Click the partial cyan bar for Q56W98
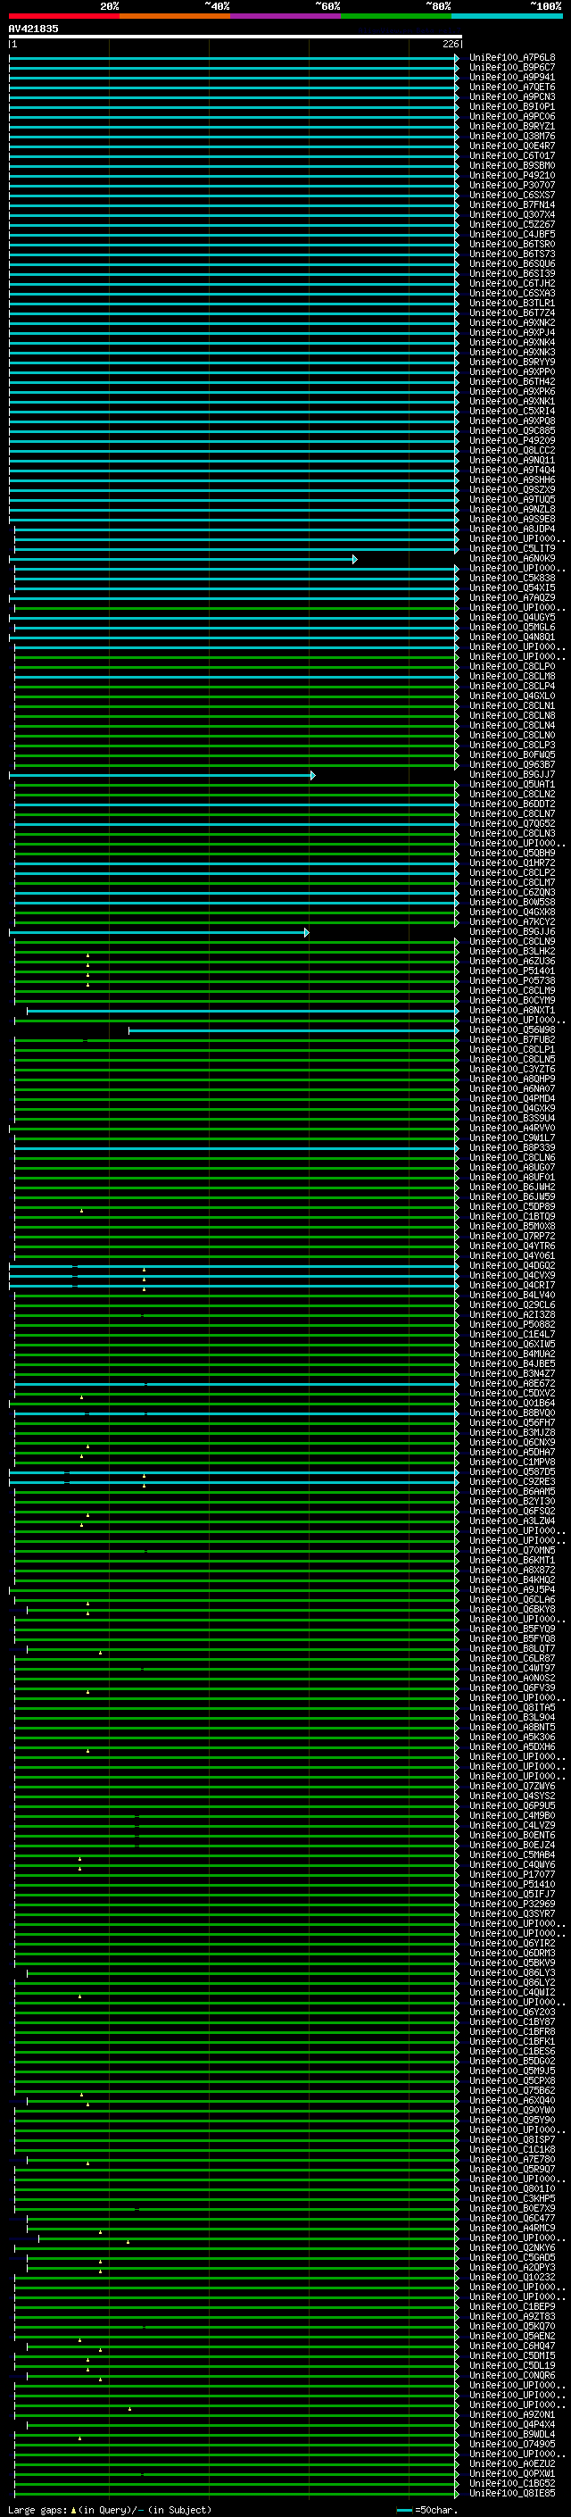 [294, 1029]
